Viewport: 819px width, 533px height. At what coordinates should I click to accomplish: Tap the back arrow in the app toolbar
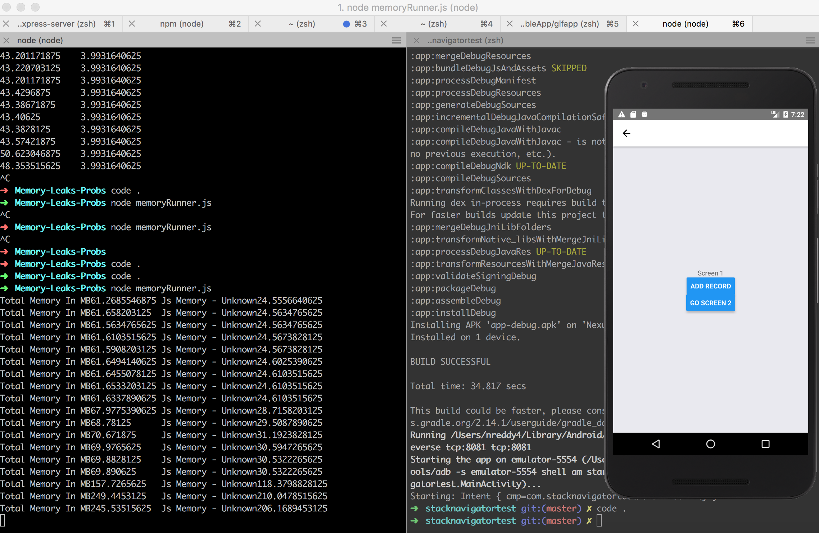click(627, 133)
